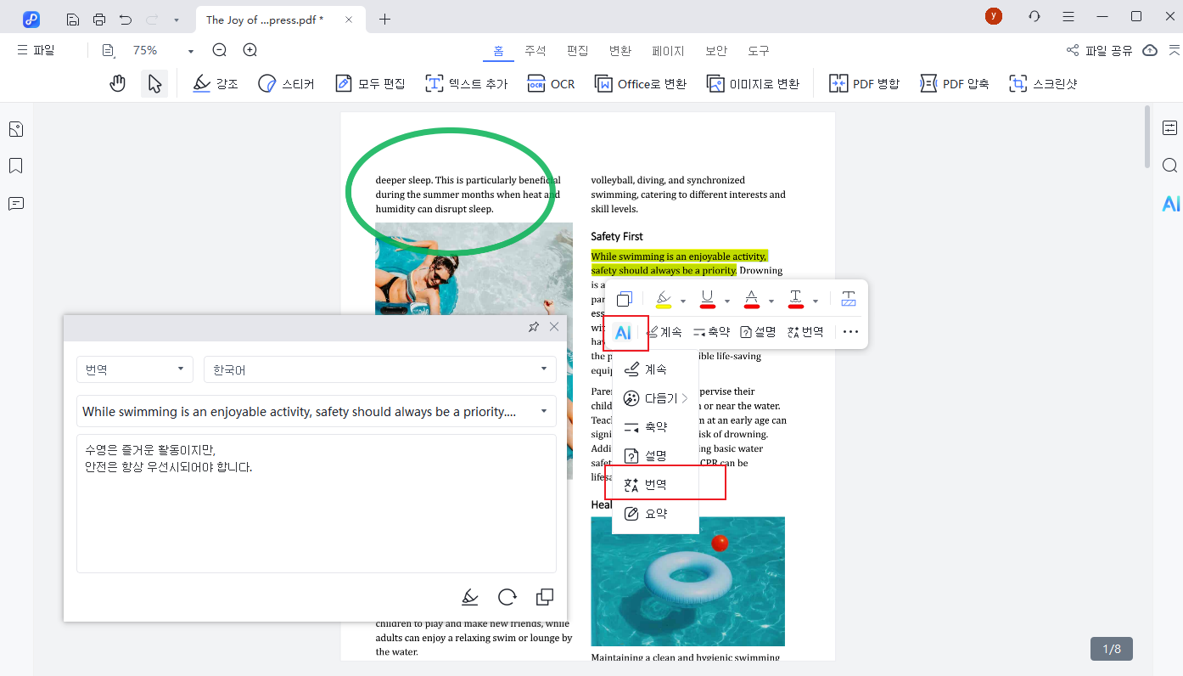Expand the 번역 mode dropdown
Image resolution: width=1183 pixels, height=676 pixels.
(134, 369)
